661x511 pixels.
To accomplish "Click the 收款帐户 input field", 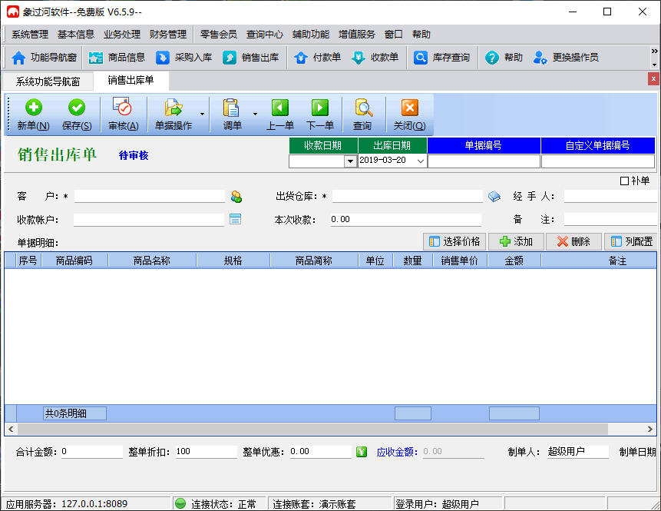I will coord(149,220).
